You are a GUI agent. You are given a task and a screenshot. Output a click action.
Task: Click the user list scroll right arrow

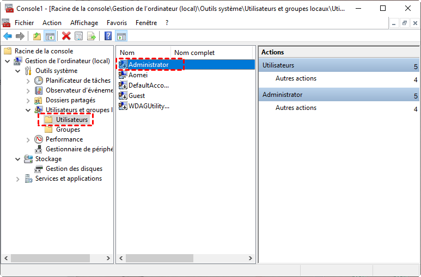point(250,258)
